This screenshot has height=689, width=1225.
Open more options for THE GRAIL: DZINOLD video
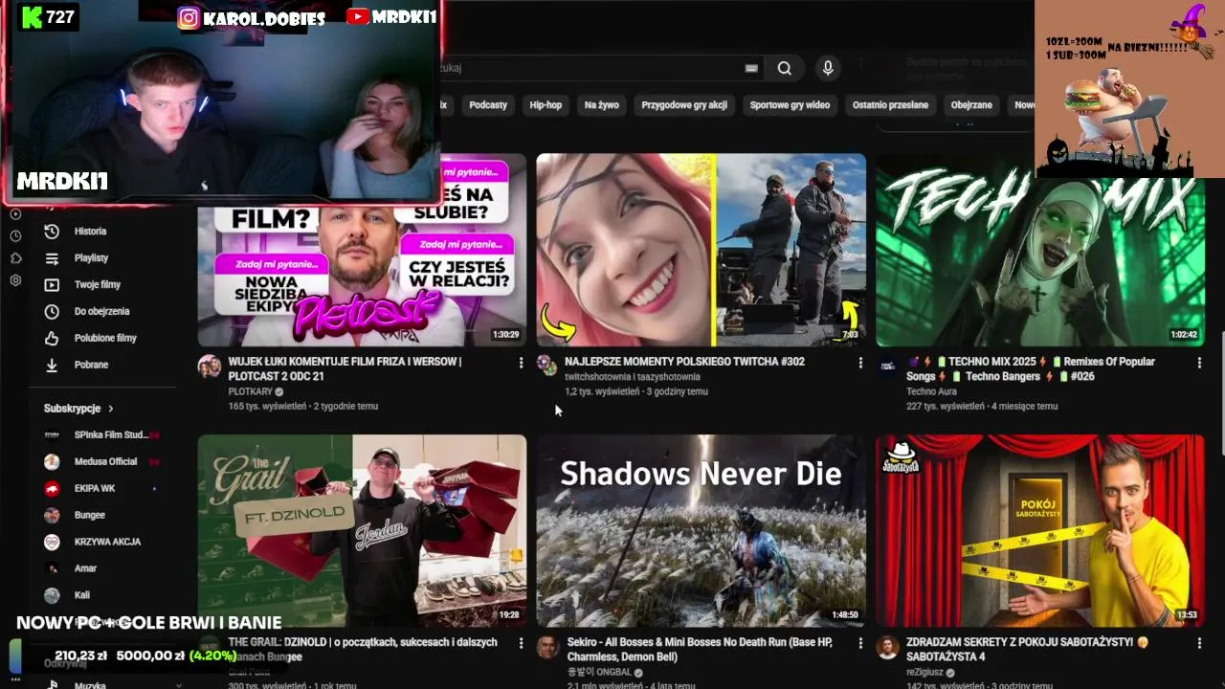(521, 643)
